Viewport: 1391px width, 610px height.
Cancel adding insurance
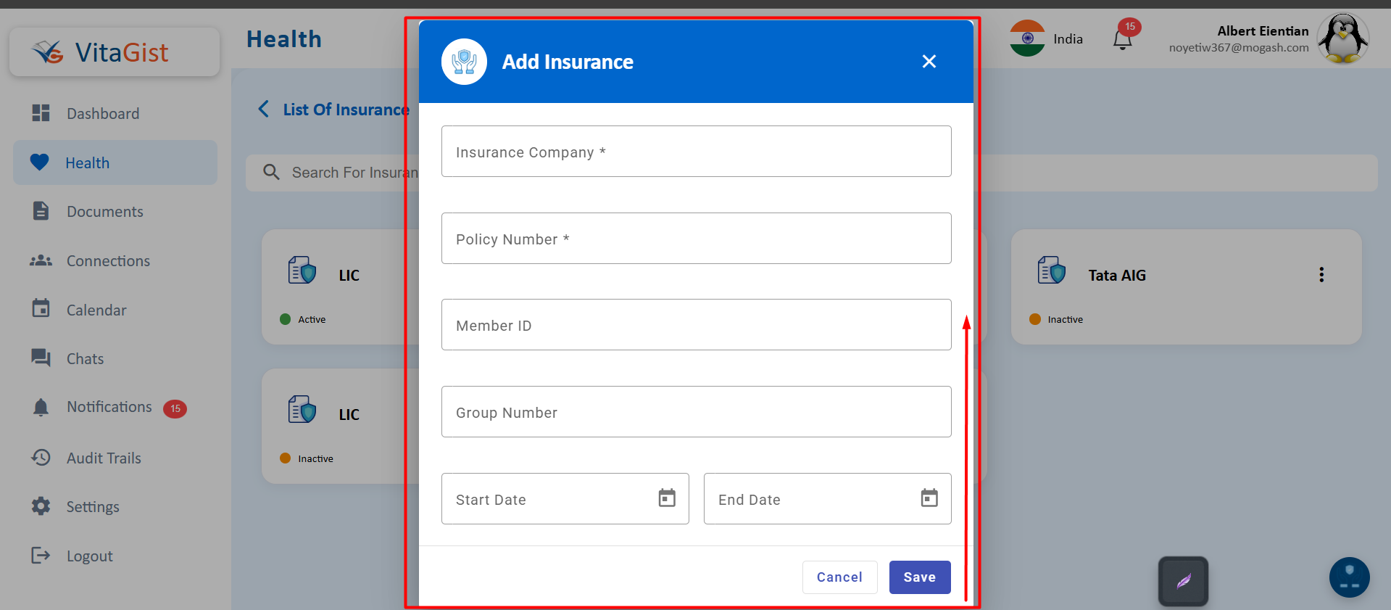pos(839,577)
